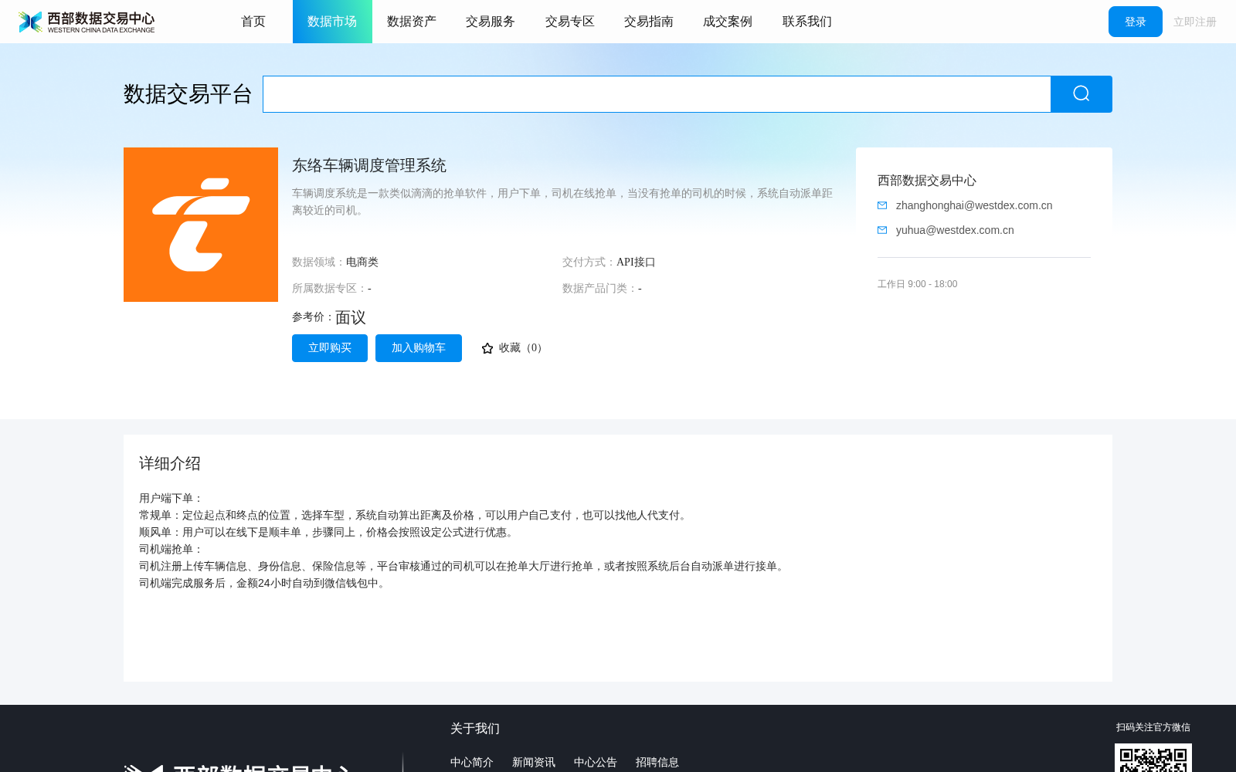Click the 工作日 9:00 - 18:00 hours text
The height and width of the screenshot is (772, 1236).
pos(918,284)
